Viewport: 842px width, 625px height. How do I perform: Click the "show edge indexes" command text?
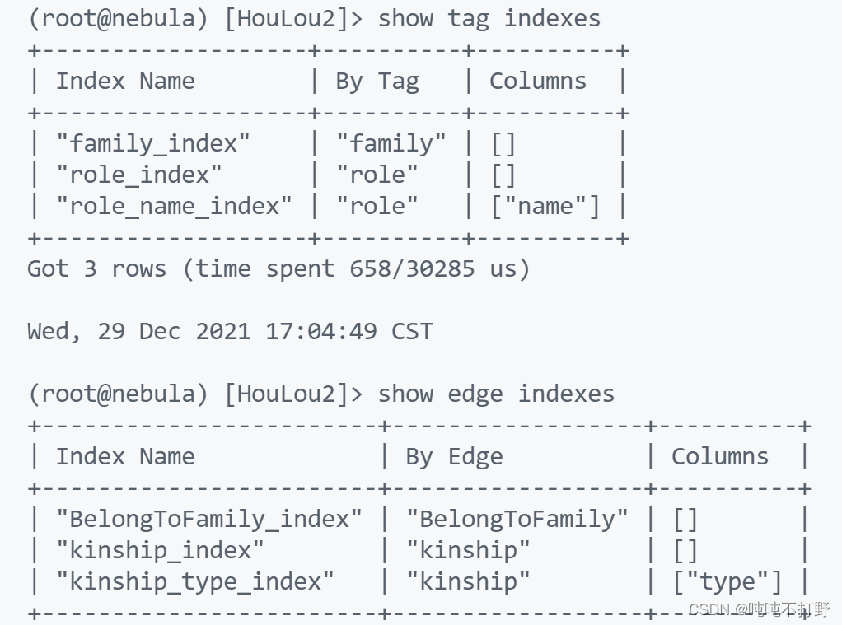click(x=496, y=394)
